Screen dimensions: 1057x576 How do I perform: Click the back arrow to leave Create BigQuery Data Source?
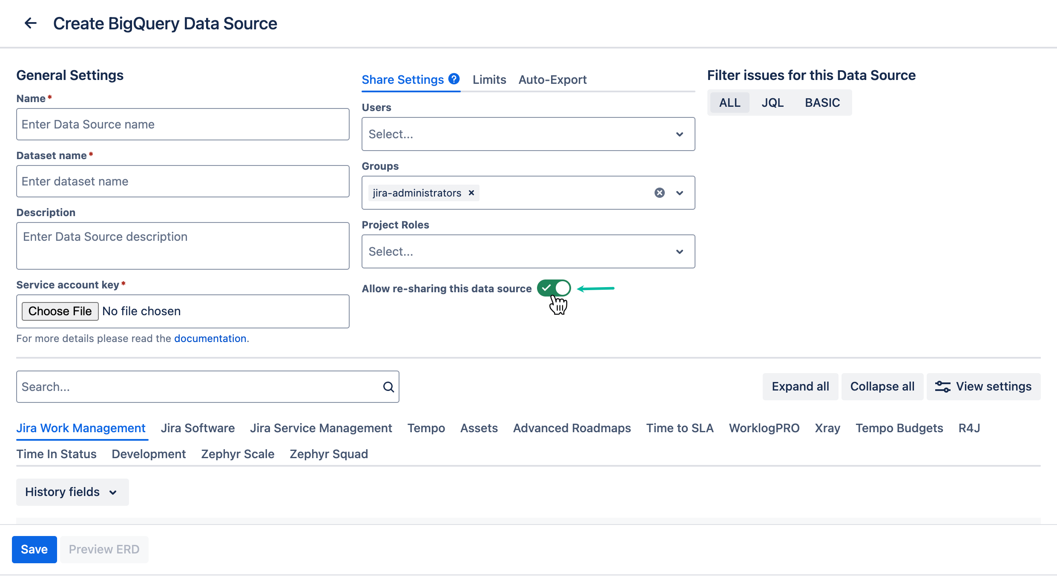[x=30, y=23]
